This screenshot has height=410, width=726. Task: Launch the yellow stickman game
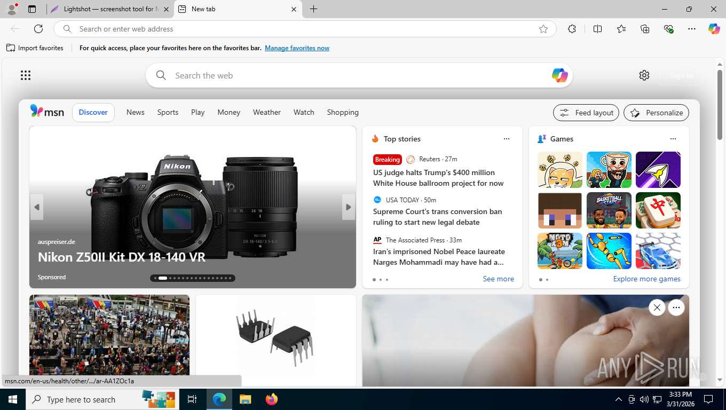point(609,251)
